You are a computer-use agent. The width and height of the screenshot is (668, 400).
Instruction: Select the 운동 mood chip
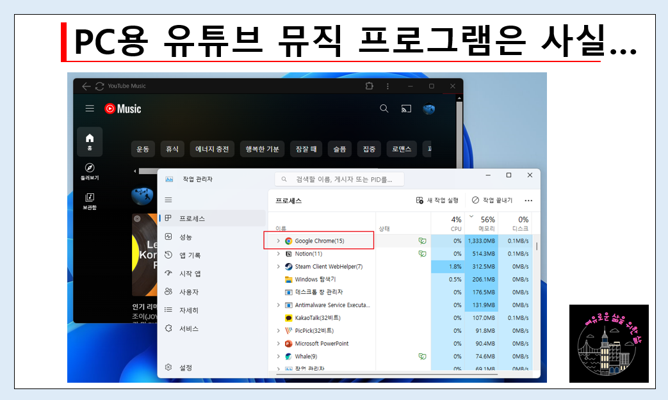pos(143,149)
